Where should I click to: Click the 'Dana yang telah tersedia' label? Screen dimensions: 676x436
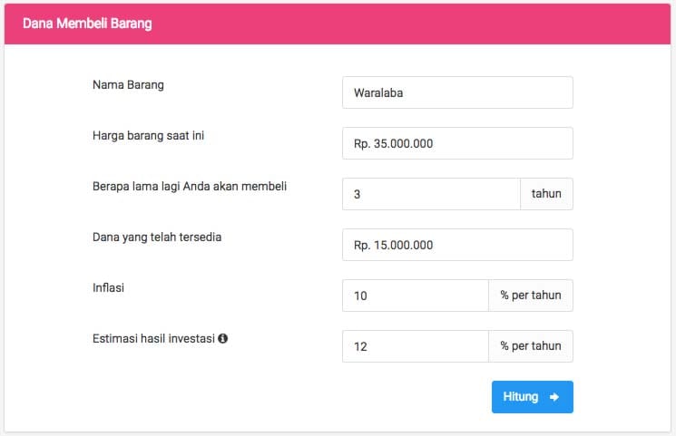[x=157, y=237]
